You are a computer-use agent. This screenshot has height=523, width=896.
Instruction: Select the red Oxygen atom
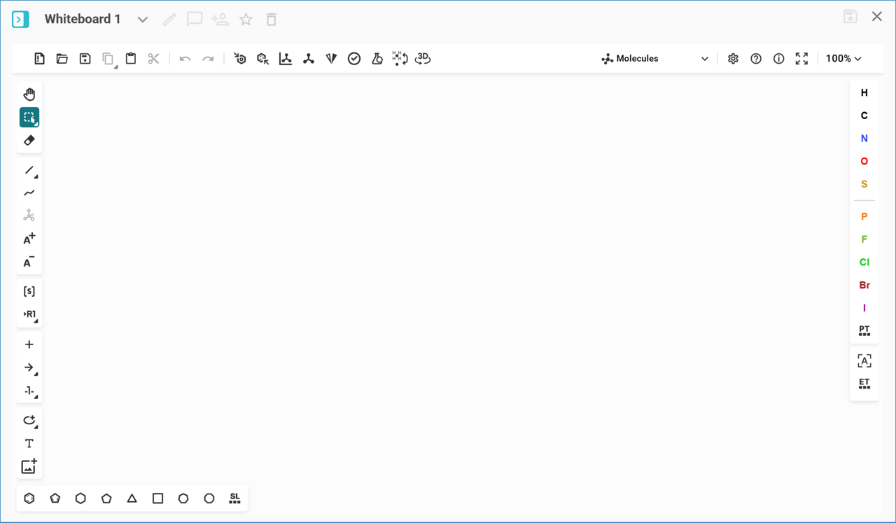pos(864,161)
